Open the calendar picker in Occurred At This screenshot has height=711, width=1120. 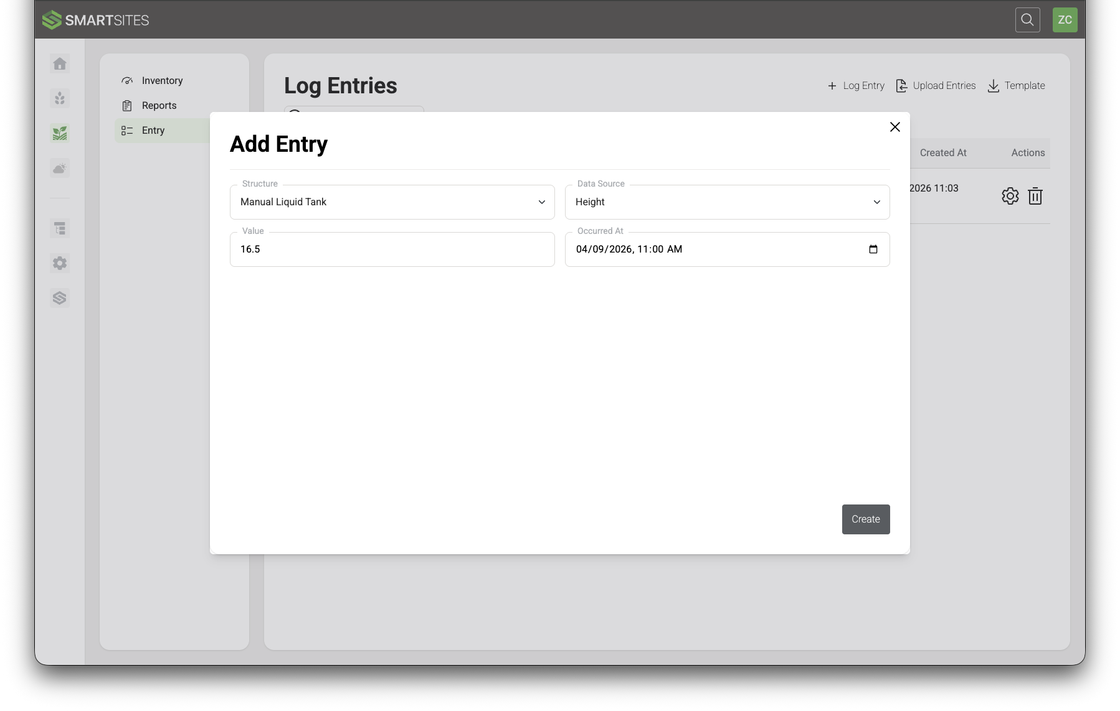(x=873, y=249)
